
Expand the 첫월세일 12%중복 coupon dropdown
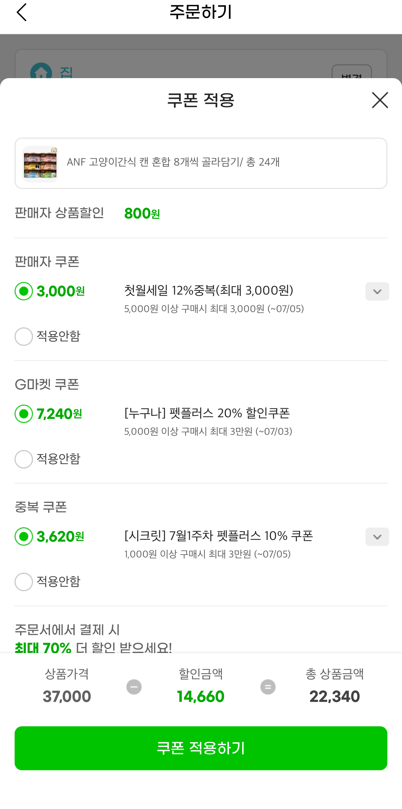(377, 291)
